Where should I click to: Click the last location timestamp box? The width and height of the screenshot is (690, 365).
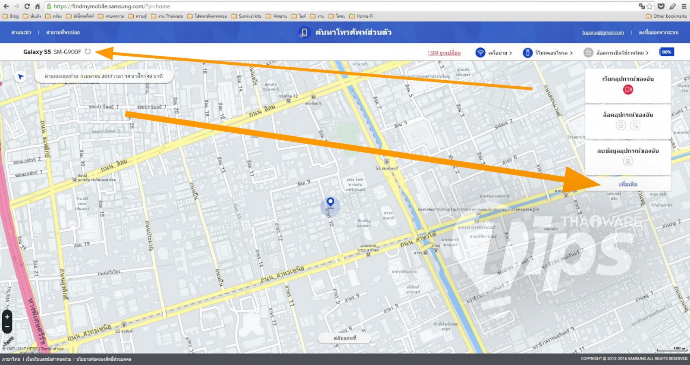click(x=104, y=76)
